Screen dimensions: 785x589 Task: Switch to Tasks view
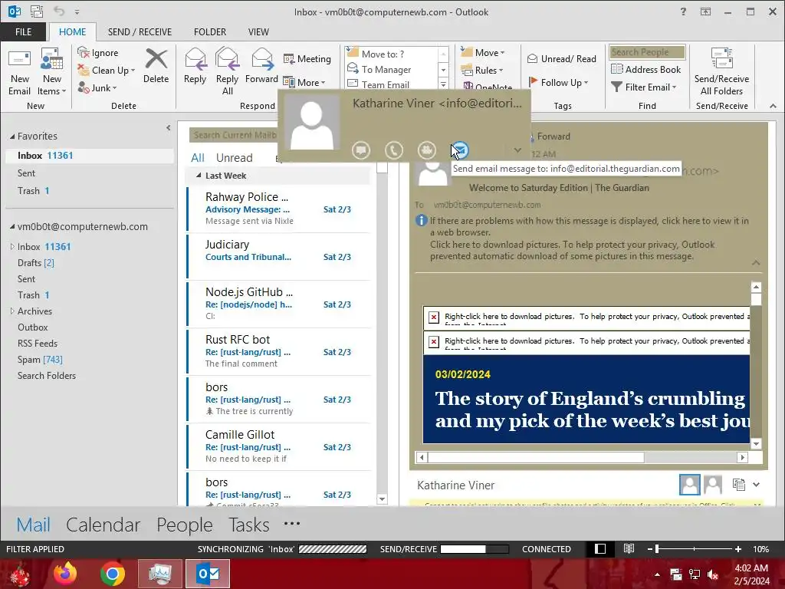coord(249,525)
